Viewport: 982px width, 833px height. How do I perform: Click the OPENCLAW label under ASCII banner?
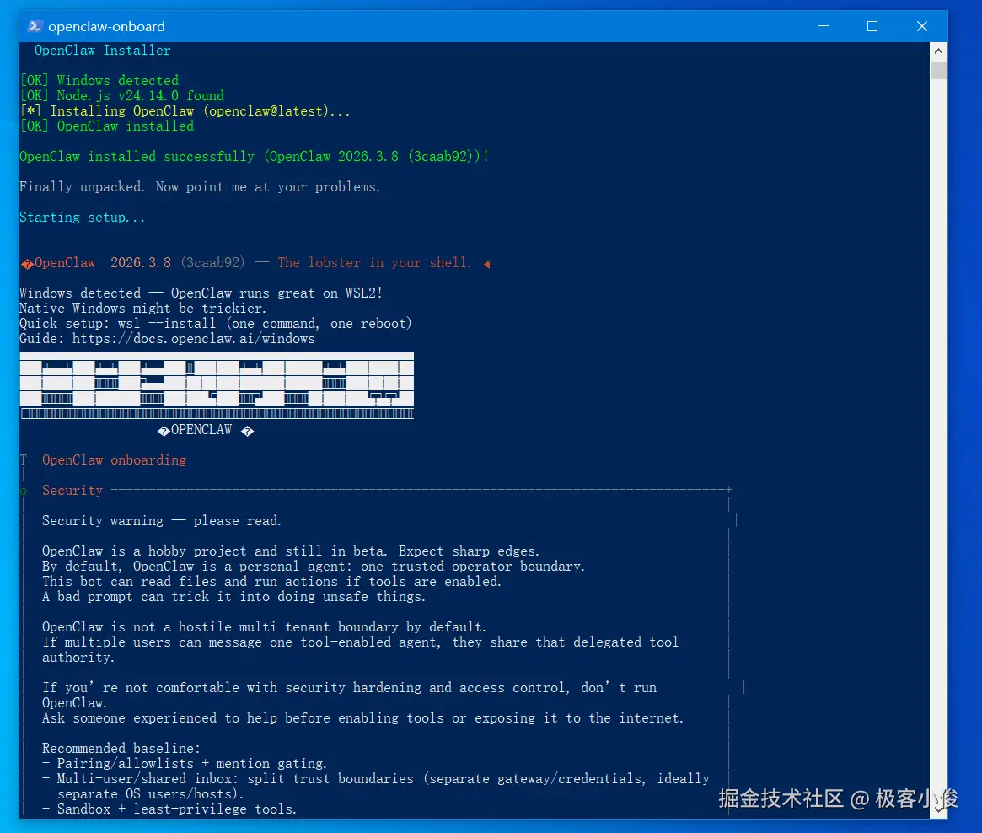pyautogui.click(x=201, y=430)
